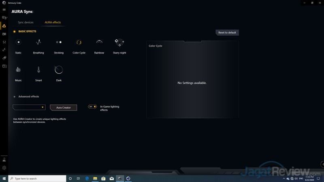324x182 pixels.
Task: Open the AURA effects tab
Action: (53, 22)
